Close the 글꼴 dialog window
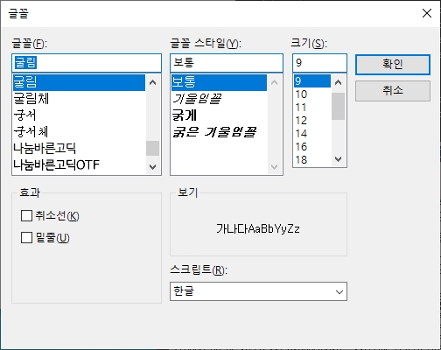Image resolution: width=441 pixels, height=350 pixels. pos(427,13)
